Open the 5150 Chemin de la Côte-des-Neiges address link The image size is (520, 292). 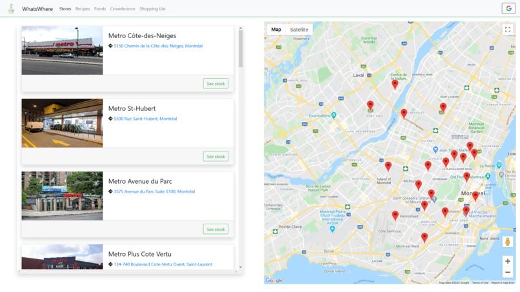[x=158, y=46]
